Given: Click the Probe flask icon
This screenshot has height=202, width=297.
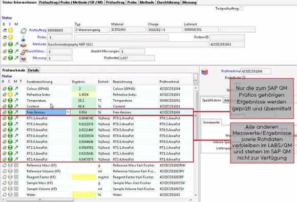Looking at the screenshot, I should [x=23, y=38].
